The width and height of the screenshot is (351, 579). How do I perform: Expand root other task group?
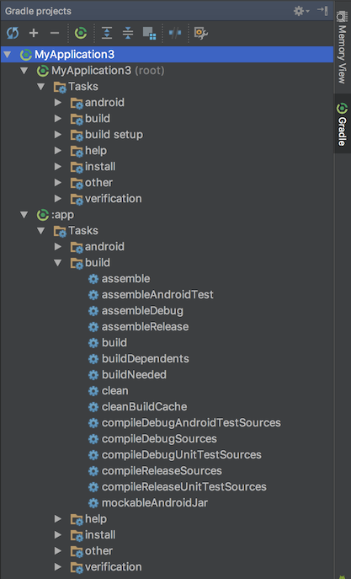pos(58,182)
